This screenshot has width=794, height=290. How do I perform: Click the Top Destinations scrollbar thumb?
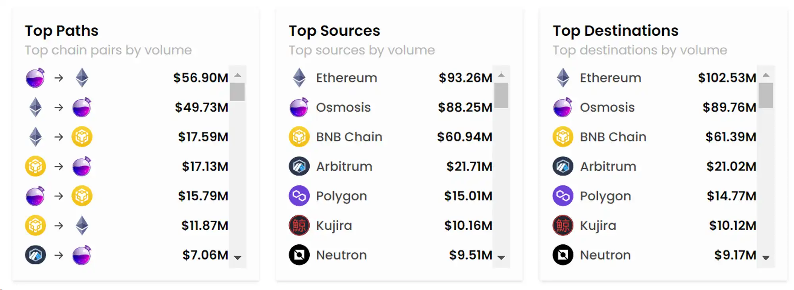pos(765,95)
